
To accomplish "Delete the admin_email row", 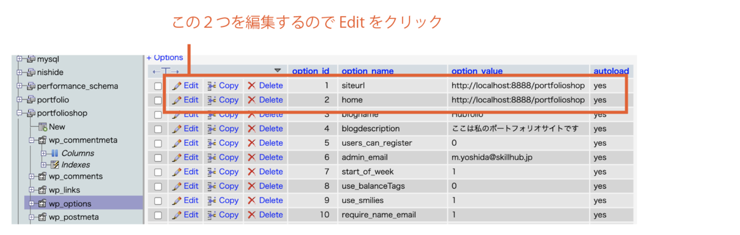I will [265, 157].
